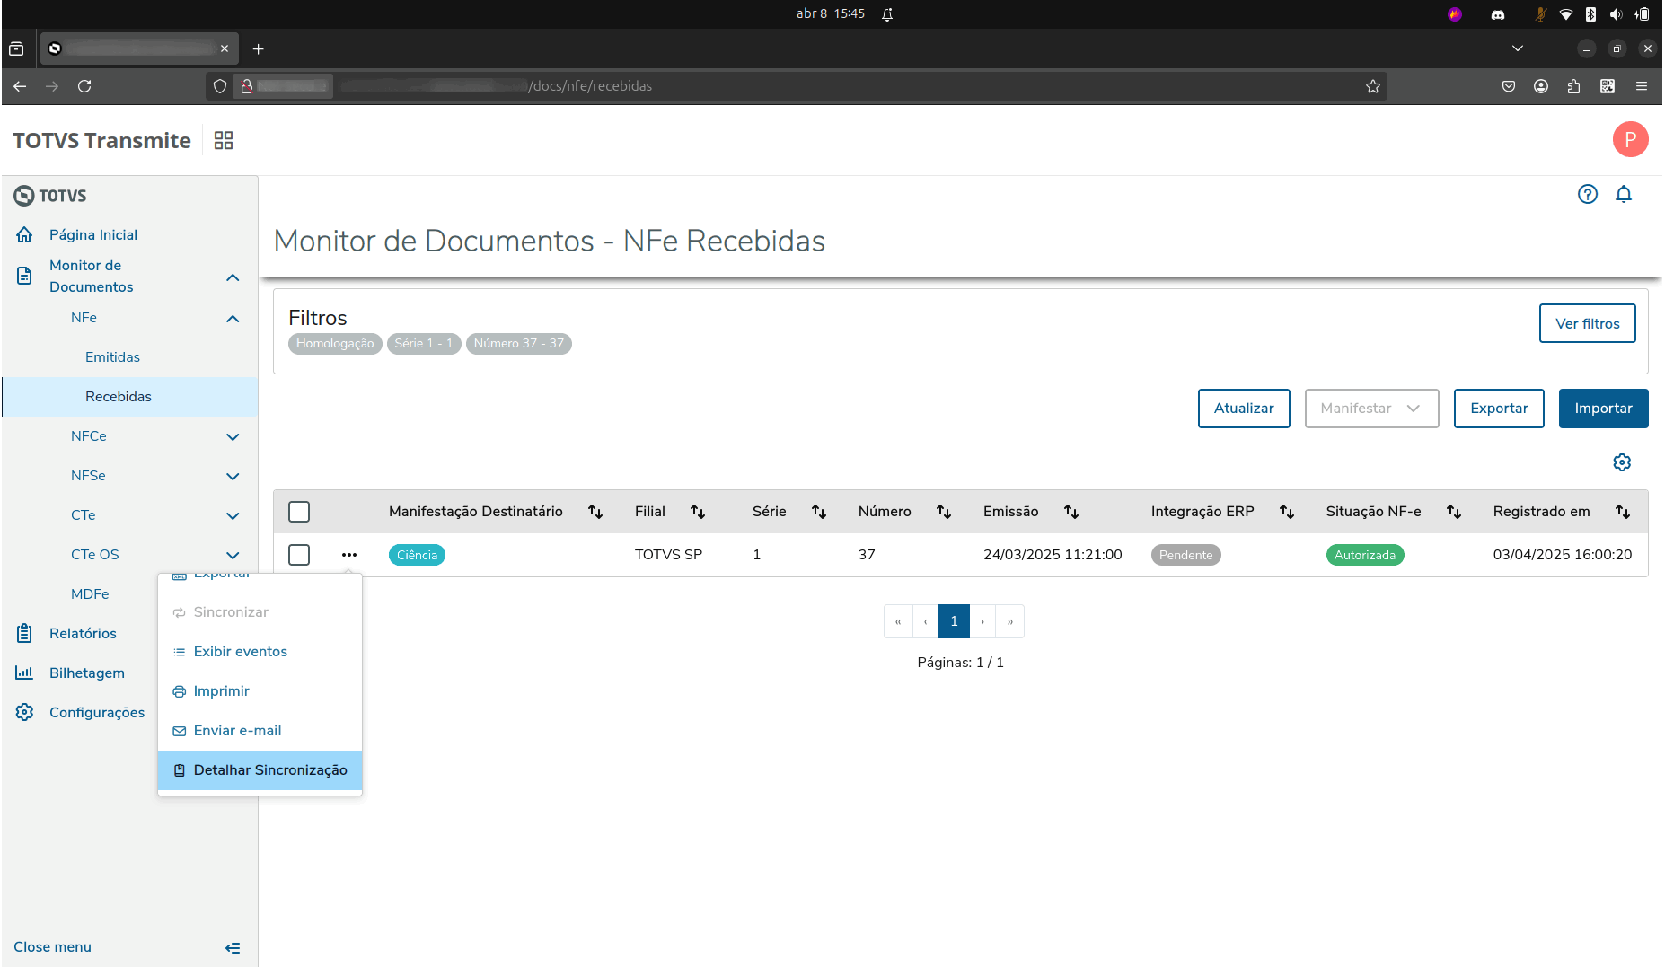Choose Enviar e-mail in the context menu
The width and height of the screenshot is (1665, 967).
point(260,731)
